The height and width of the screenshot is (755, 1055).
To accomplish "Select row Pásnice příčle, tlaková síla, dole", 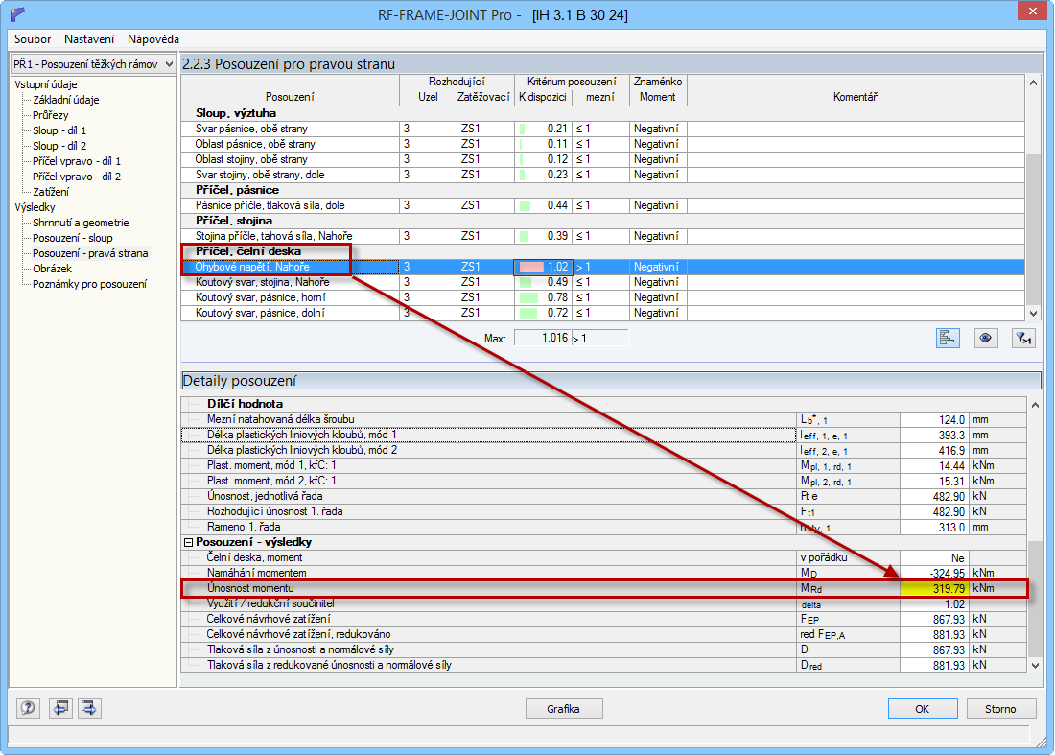I will click(602, 205).
